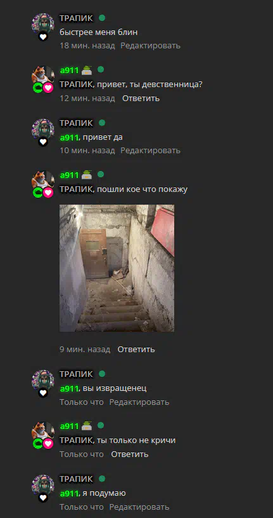Click Редактировать under 'привет да'
The width and height of the screenshot is (273, 518).
(x=151, y=150)
